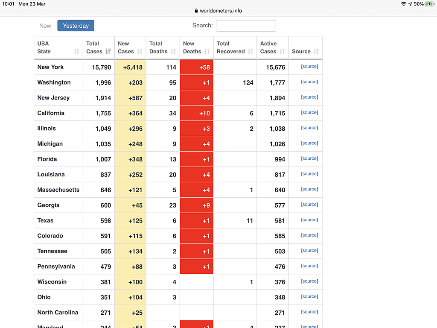Open the source link for Washington
Screen dimensions: 437x328
[x=309, y=82]
